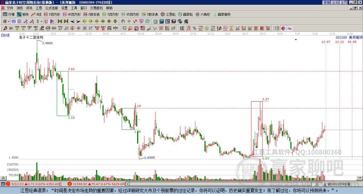Click the round gold 金 coin icon
363x194 pixels.
point(207,28)
